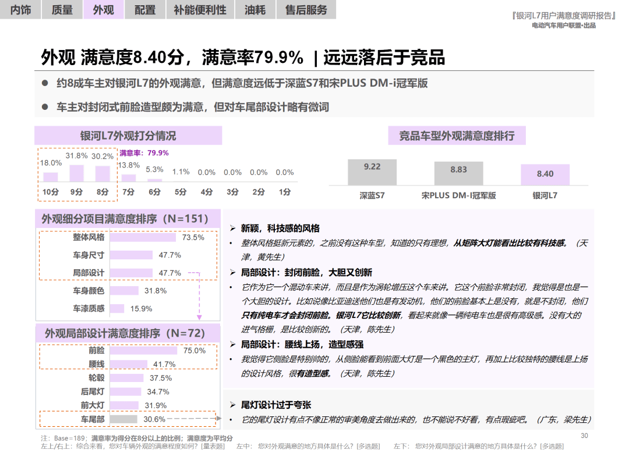Click the 局部设计 row label
The height and width of the screenshot is (471, 629).
click(89, 273)
